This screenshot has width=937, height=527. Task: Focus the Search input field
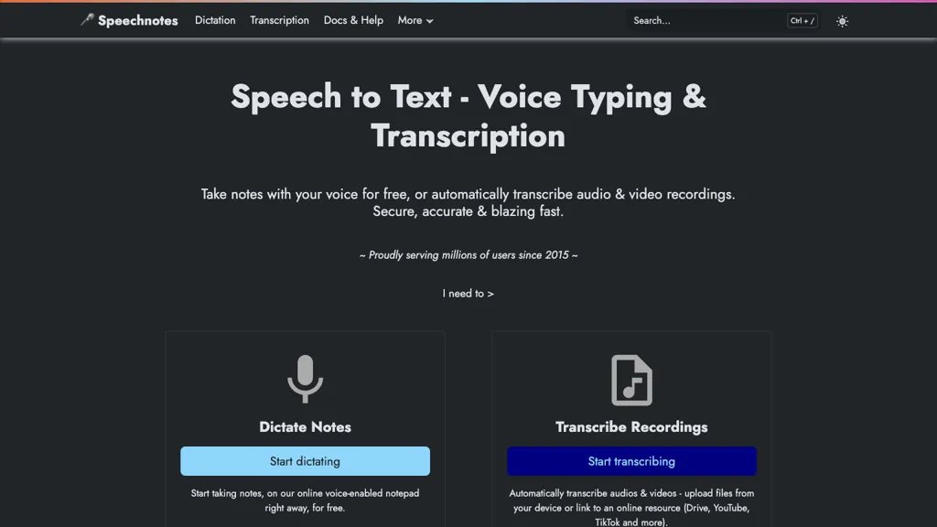point(705,20)
